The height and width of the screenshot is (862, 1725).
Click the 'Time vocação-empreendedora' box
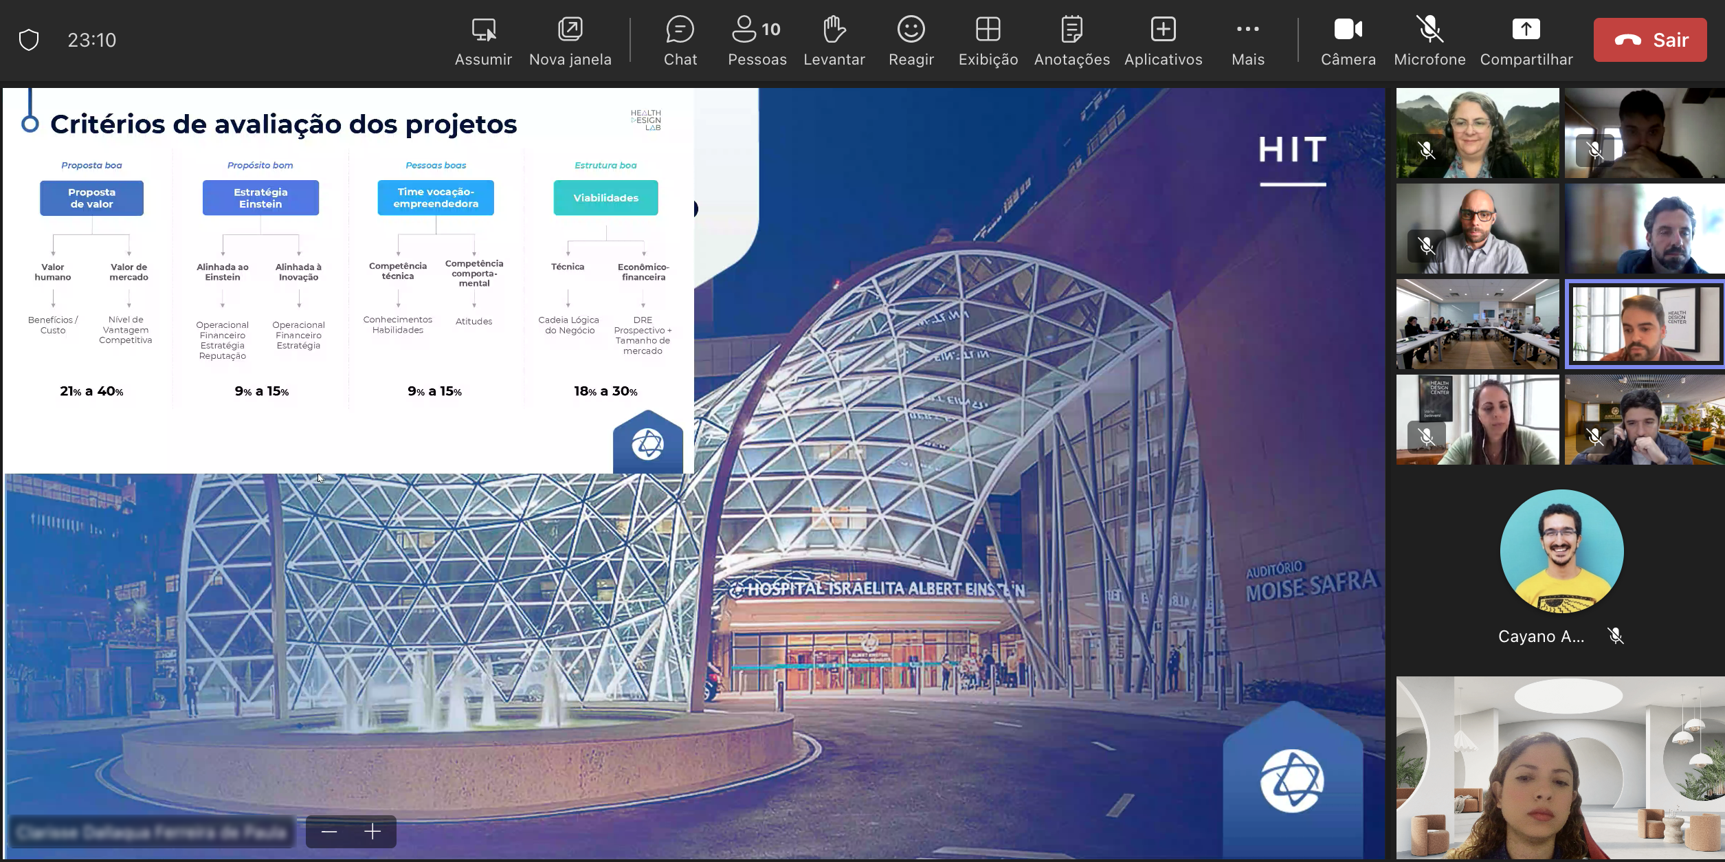tap(436, 198)
